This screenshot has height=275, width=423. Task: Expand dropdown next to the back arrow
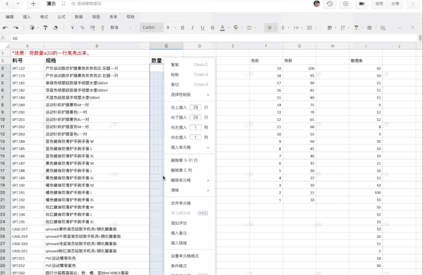[18, 4]
